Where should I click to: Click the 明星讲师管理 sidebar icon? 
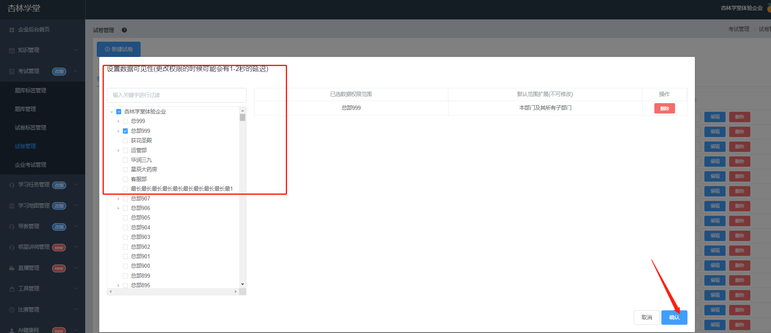click(12, 247)
